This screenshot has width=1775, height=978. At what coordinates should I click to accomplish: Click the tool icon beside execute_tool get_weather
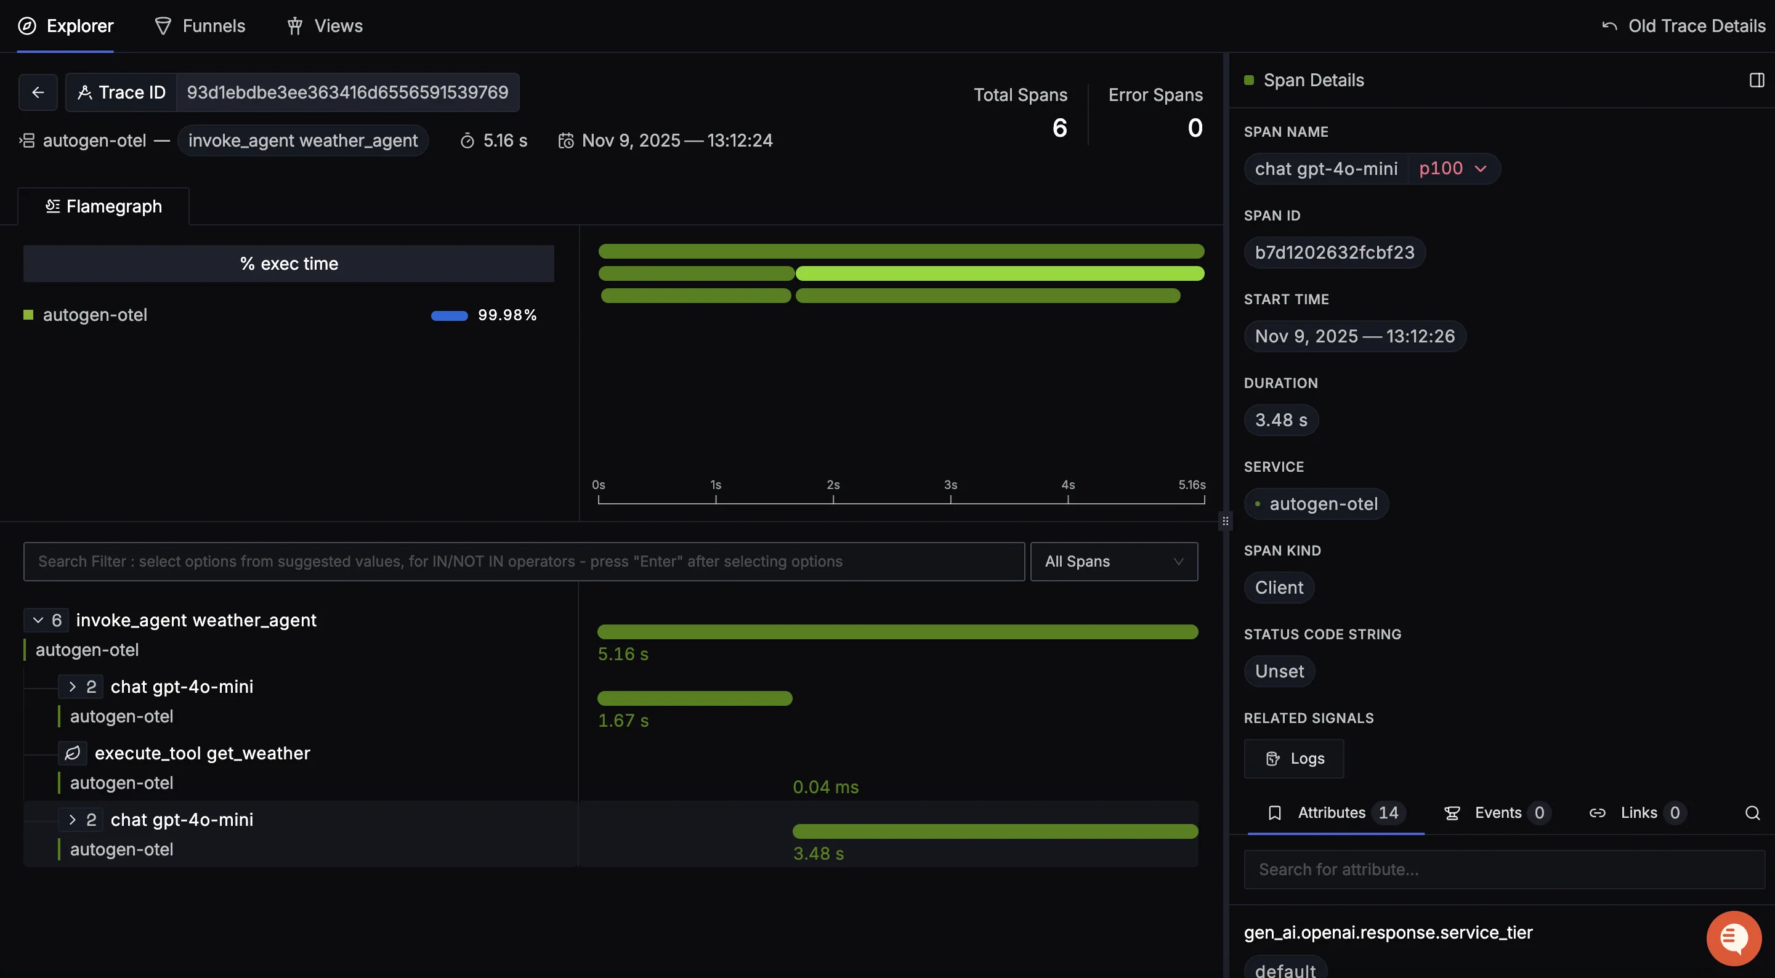tap(72, 753)
